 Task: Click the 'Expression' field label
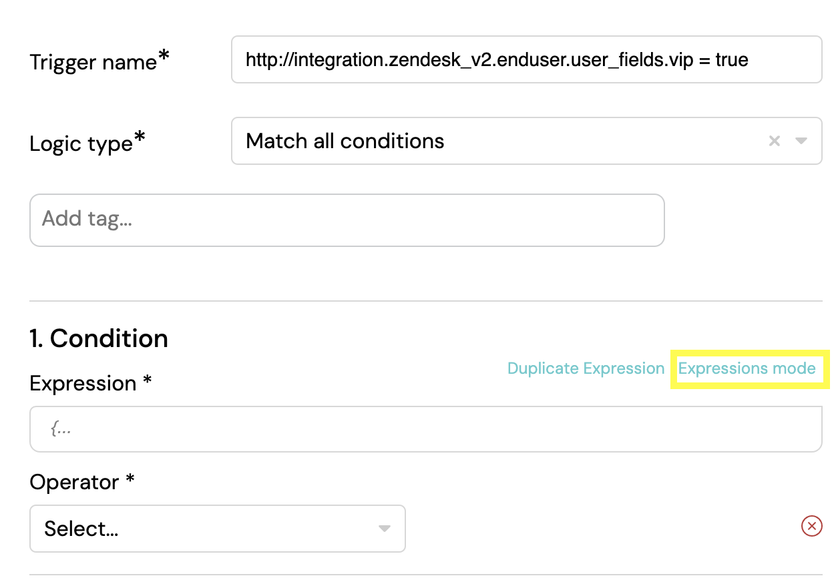point(83,384)
